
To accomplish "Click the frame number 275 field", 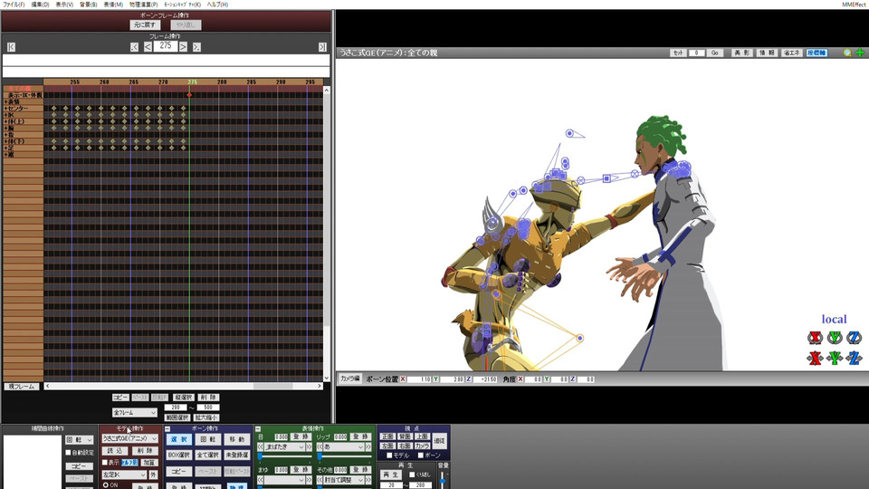I will click(x=165, y=46).
